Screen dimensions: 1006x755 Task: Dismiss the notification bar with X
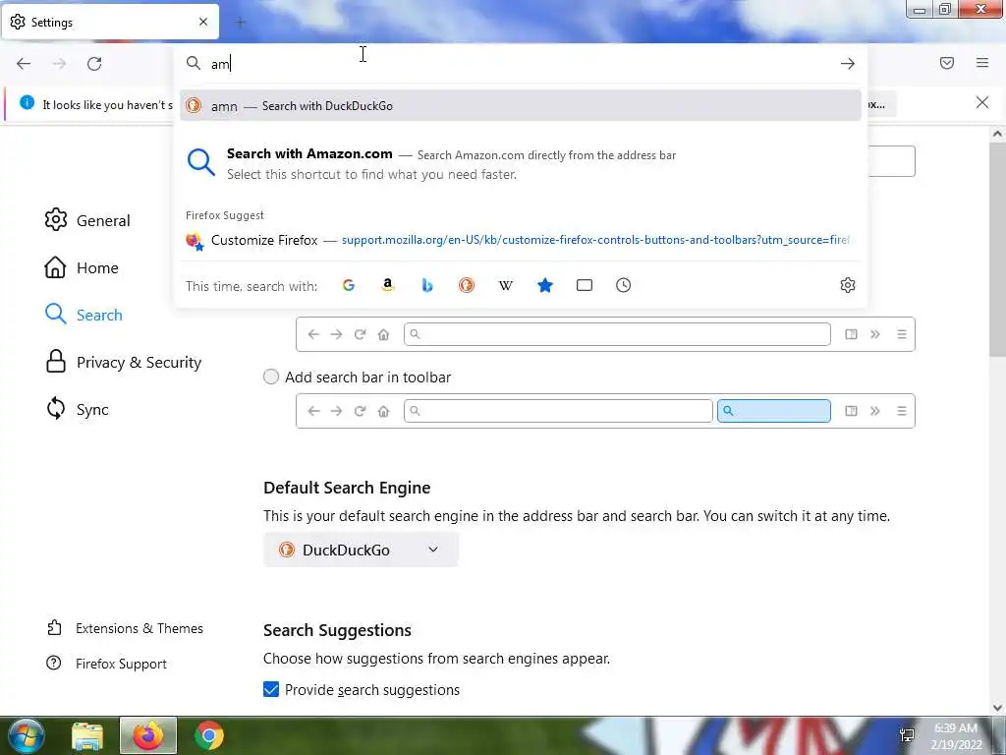pos(982,102)
